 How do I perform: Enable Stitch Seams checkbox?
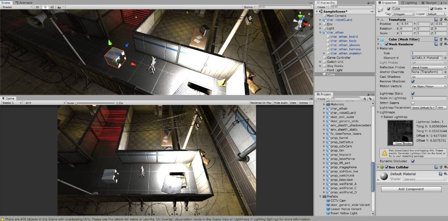(x=413, y=103)
